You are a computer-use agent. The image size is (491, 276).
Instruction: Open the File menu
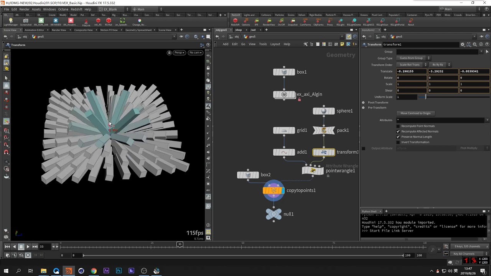(x=7, y=9)
